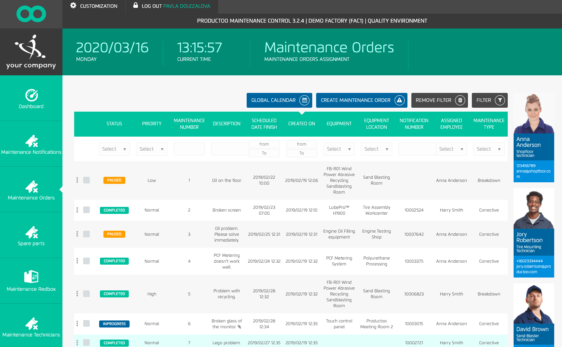562x347 pixels.
Task: Click the Create Maintenance Order button
Action: (x=361, y=100)
